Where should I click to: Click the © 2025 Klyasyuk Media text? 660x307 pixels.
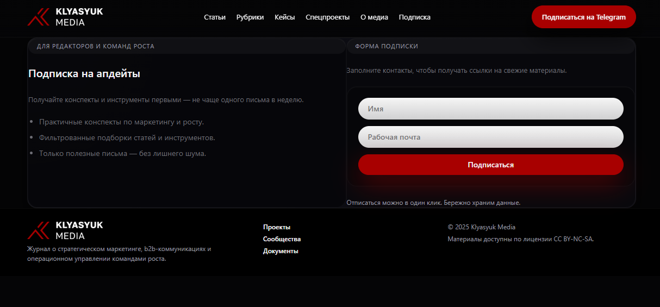pos(482,227)
